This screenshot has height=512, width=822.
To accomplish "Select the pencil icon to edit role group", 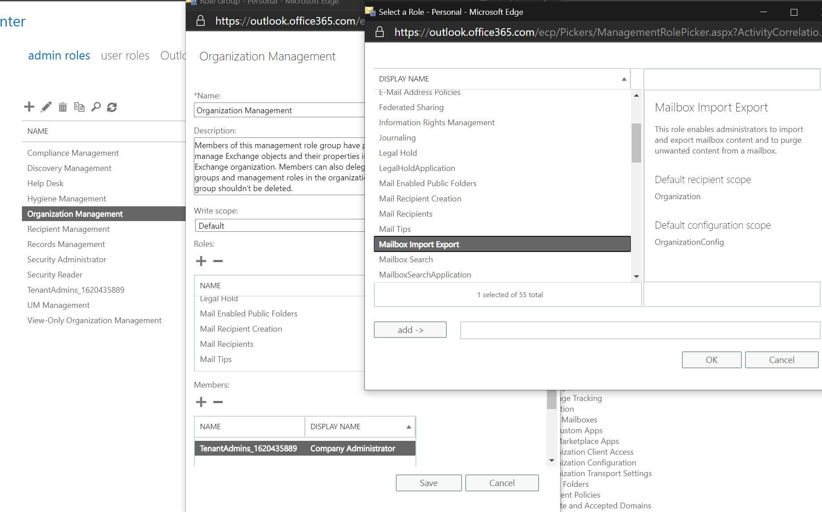I will (46, 107).
